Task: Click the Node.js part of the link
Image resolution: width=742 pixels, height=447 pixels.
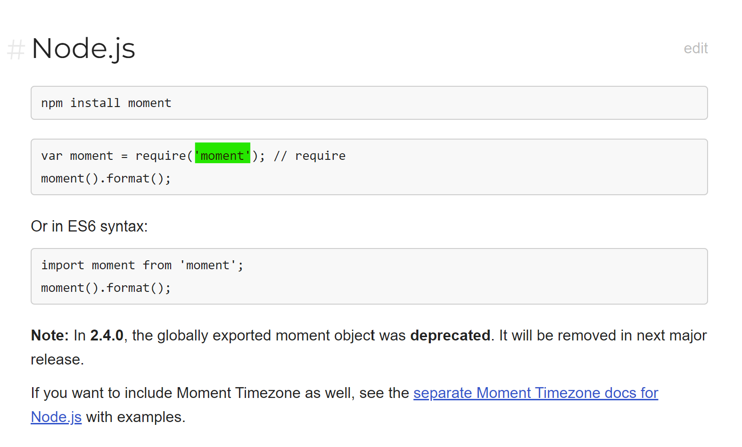Action: (x=56, y=417)
